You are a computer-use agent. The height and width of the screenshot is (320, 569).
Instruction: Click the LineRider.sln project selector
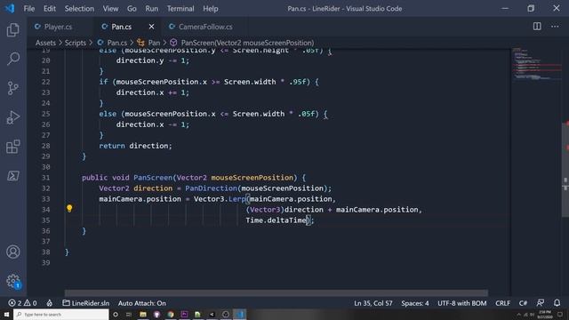point(85,303)
